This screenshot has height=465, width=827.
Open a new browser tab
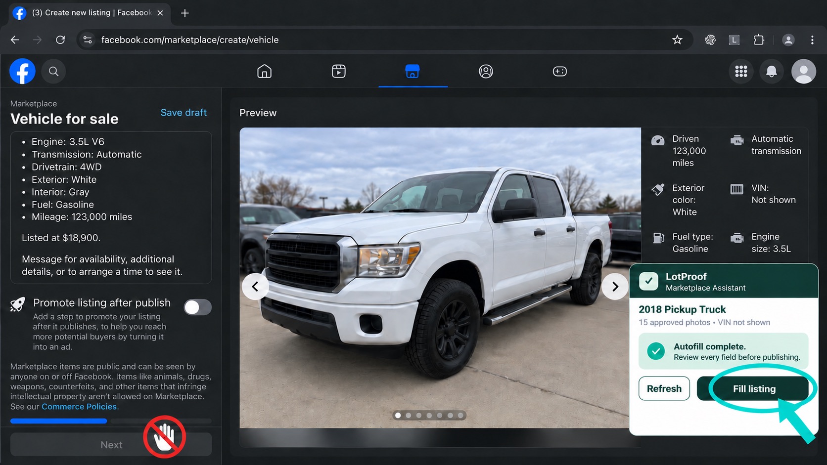[x=185, y=13]
